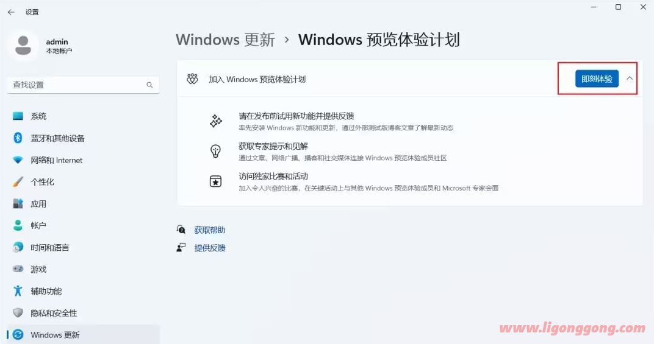Click the 网络和 Internet Wi-Fi icon

pyautogui.click(x=18, y=160)
